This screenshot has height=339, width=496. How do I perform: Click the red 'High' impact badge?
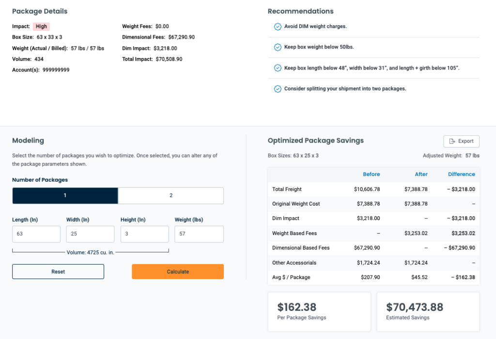pyautogui.click(x=41, y=26)
